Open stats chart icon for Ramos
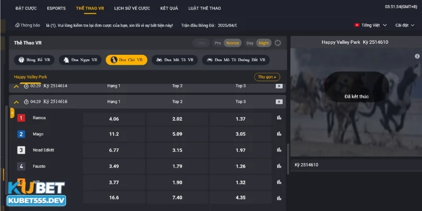This screenshot has width=422, height=211. (x=279, y=118)
